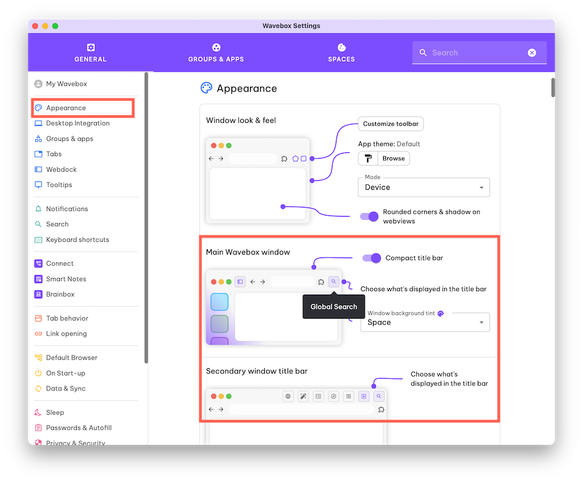
Task: Switch to the Spaces tab
Action: click(342, 53)
